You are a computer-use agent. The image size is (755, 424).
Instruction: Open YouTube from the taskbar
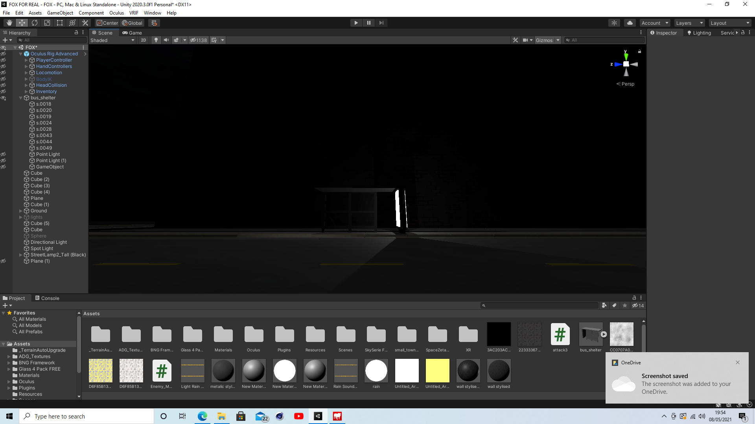[299, 416]
